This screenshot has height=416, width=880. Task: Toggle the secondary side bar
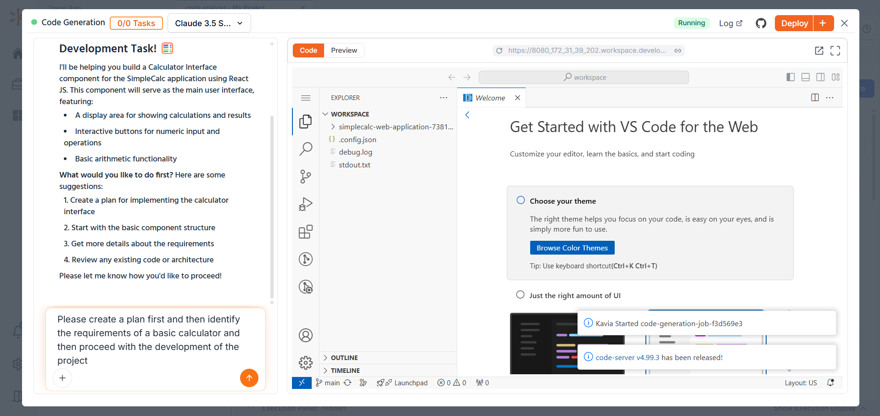pyautogui.click(x=820, y=77)
